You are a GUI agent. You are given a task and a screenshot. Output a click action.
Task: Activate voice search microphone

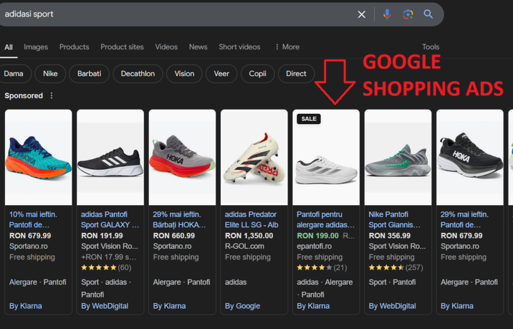[x=387, y=14]
